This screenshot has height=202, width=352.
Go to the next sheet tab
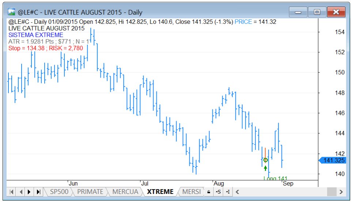[x=29, y=192]
